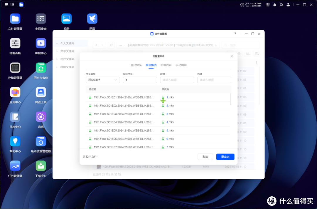
Task: Open 控制面板 (Control Panel)
Action: (15, 43)
